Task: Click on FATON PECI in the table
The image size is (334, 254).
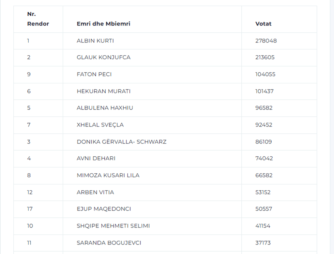Action: pos(94,74)
